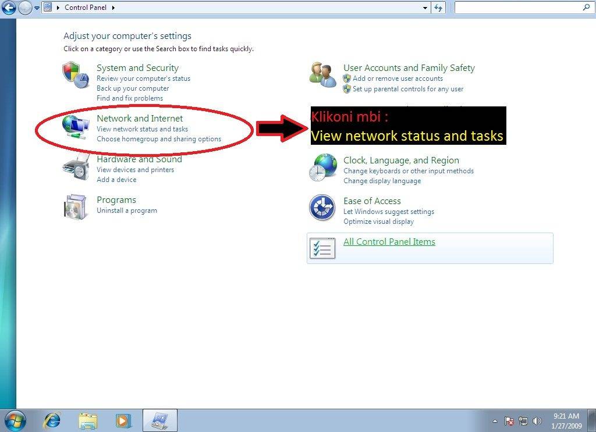Click the Action Center flag tray icon
596x432 pixels.
509,420
